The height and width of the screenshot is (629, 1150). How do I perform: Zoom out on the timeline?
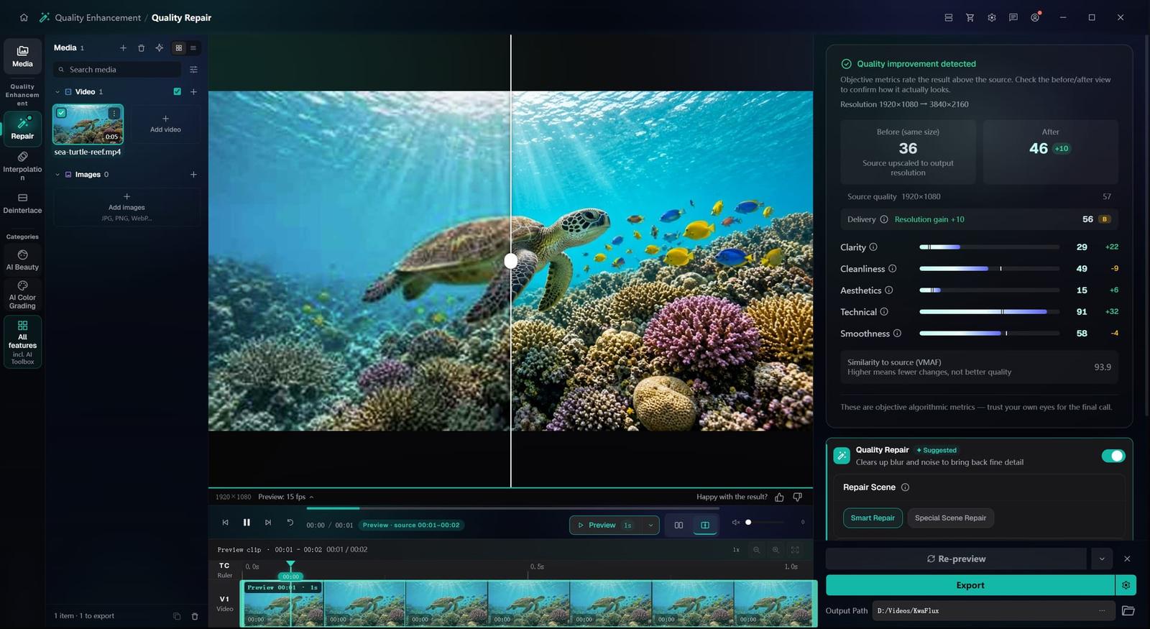pos(756,550)
